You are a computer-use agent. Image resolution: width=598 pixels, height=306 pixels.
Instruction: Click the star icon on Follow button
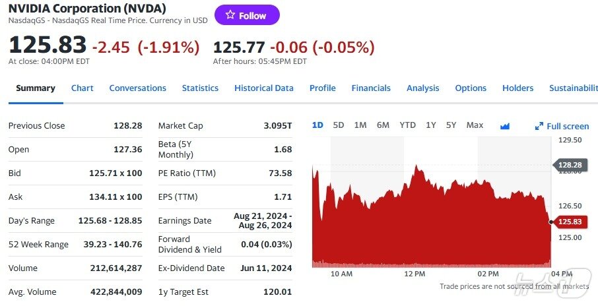[x=230, y=15]
